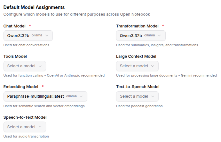Click the Speech-to-Text Model label
221x142 pixels.
click(25, 117)
